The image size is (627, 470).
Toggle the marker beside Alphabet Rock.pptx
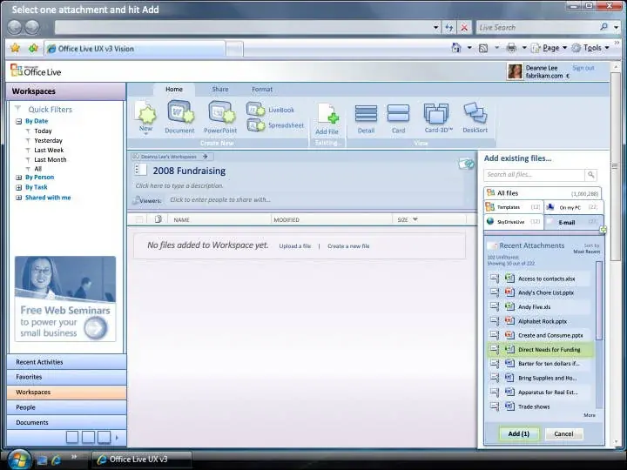click(x=495, y=321)
